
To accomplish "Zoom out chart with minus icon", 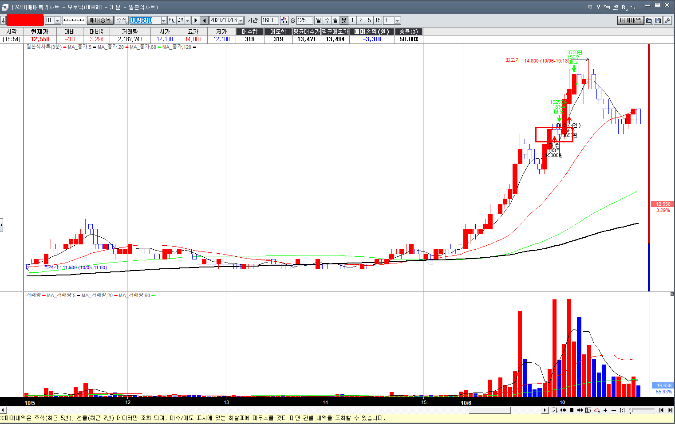I will tap(614, 410).
